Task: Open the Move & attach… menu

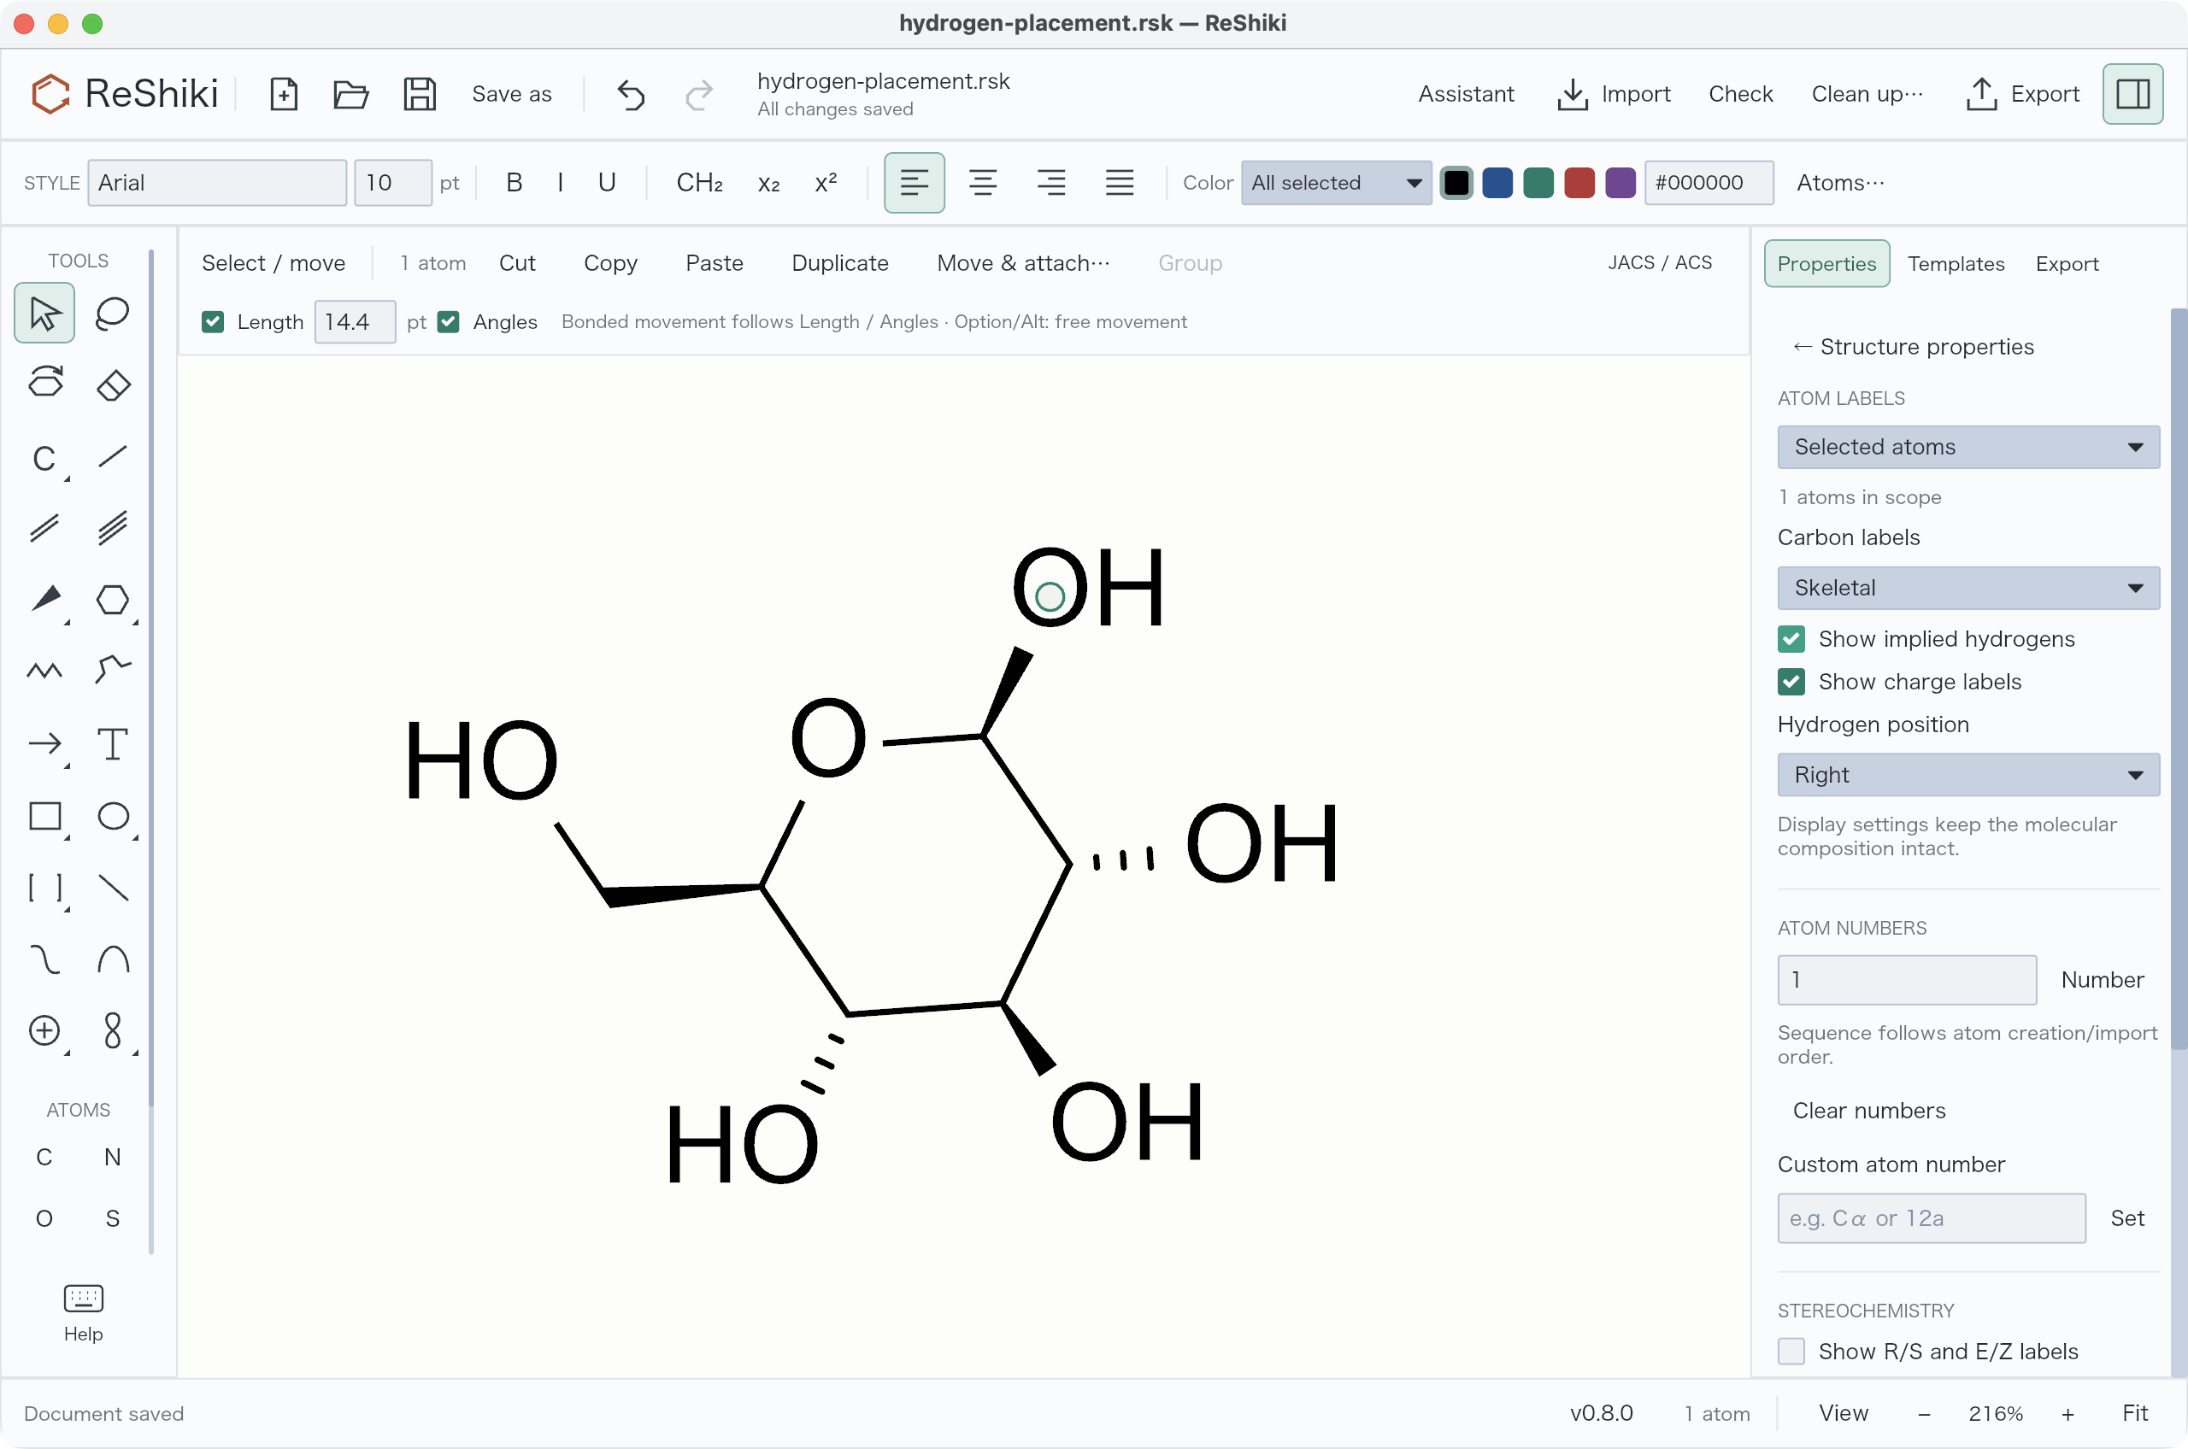Action: pyautogui.click(x=1023, y=263)
